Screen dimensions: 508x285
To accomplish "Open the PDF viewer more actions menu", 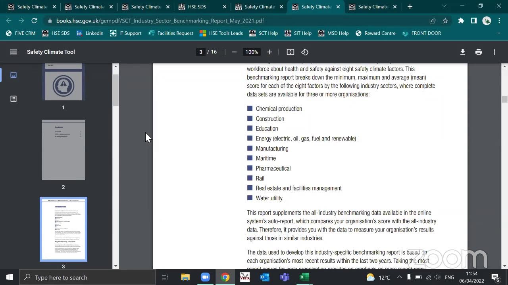I will pos(495,52).
